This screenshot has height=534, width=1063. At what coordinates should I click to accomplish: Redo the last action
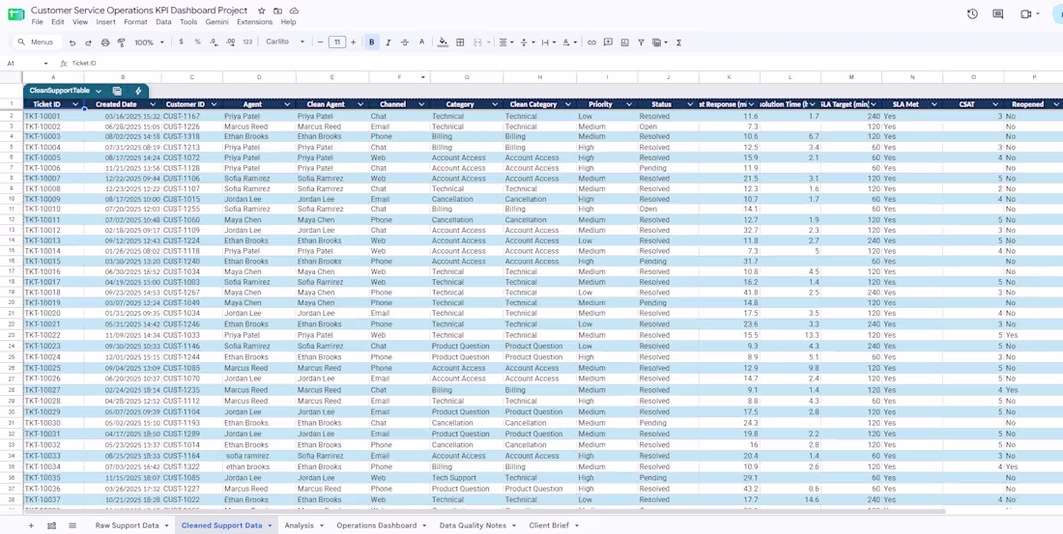88,42
